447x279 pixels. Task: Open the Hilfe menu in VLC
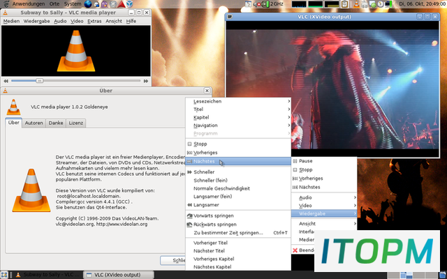[131, 21]
